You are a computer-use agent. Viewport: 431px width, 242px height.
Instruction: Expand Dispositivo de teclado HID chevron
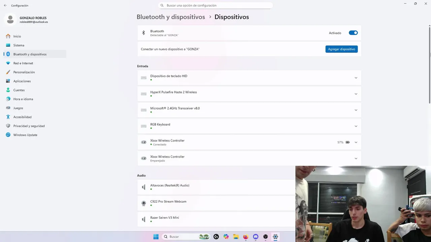[356, 78]
